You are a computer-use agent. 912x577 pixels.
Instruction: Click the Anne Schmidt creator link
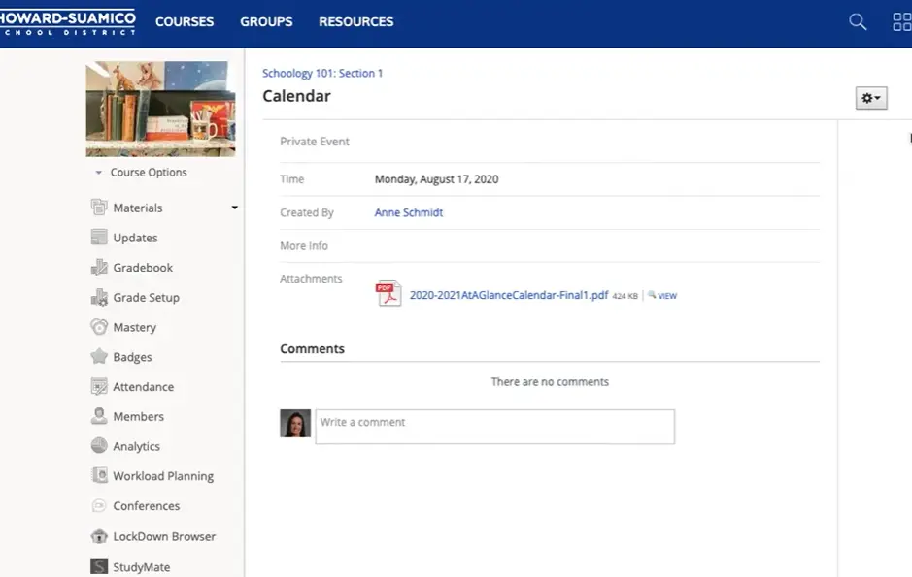(x=409, y=212)
